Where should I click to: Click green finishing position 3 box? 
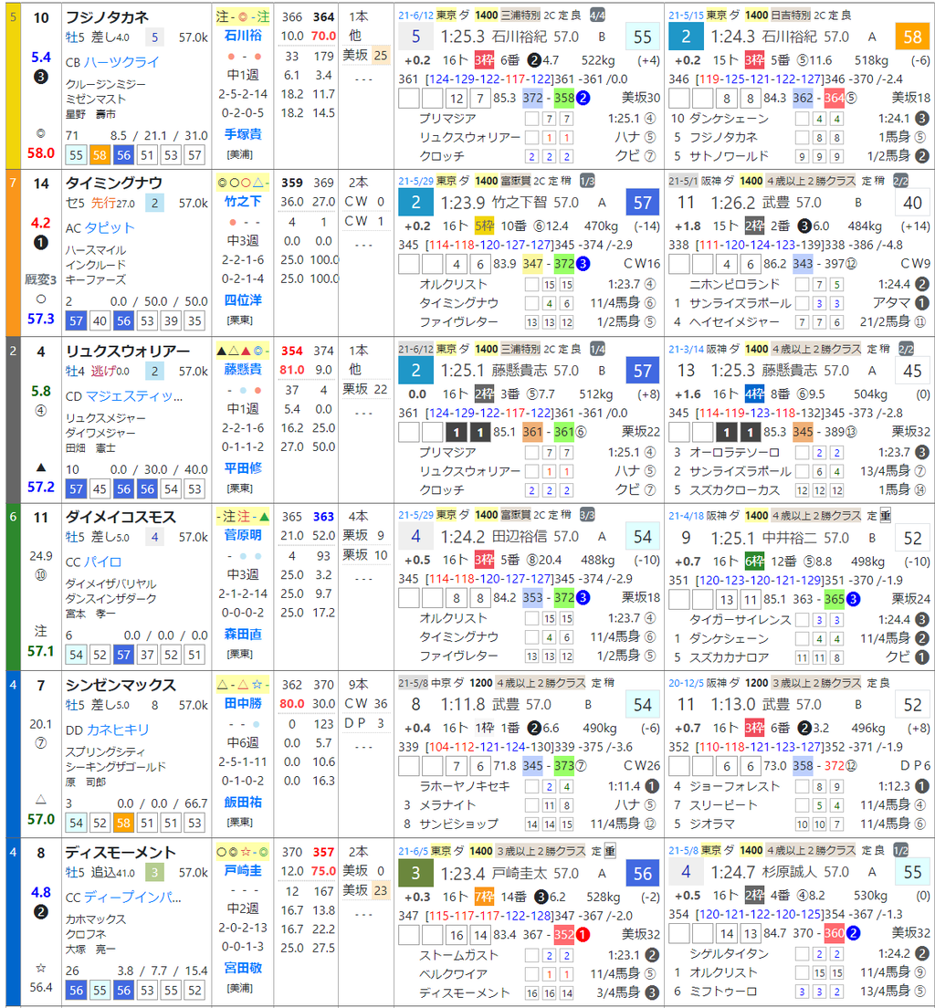tap(415, 873)
